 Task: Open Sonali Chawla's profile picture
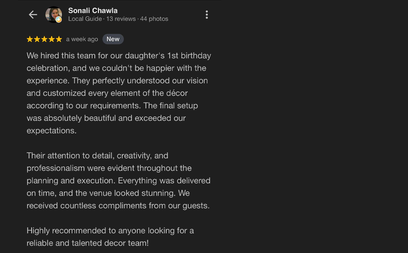53,15
